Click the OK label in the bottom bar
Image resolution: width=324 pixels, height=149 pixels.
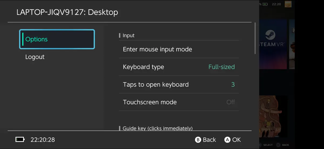236,140
